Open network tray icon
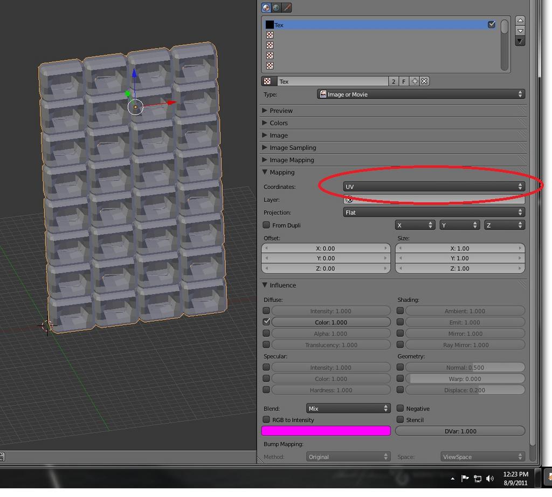The height and width of the screenshot is (497, 552). click(478, 478)
